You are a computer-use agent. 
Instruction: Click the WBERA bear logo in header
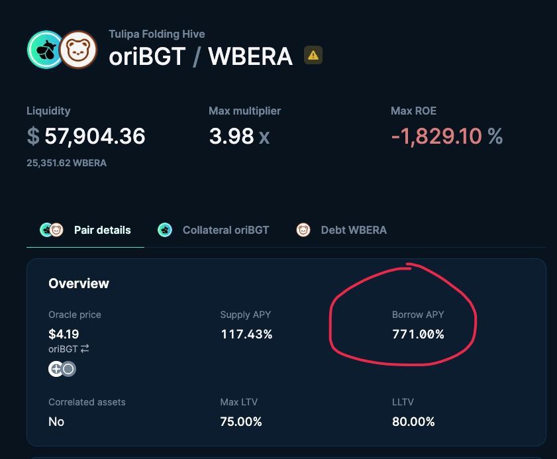coord(78,50)
